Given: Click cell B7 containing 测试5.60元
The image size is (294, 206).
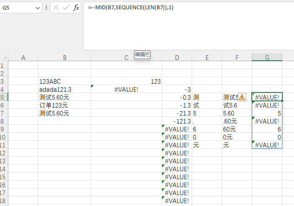Looking at the screenshot, I should 64,113.
